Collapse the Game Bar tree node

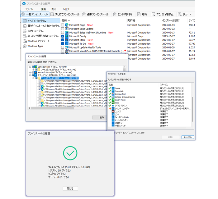30,67
